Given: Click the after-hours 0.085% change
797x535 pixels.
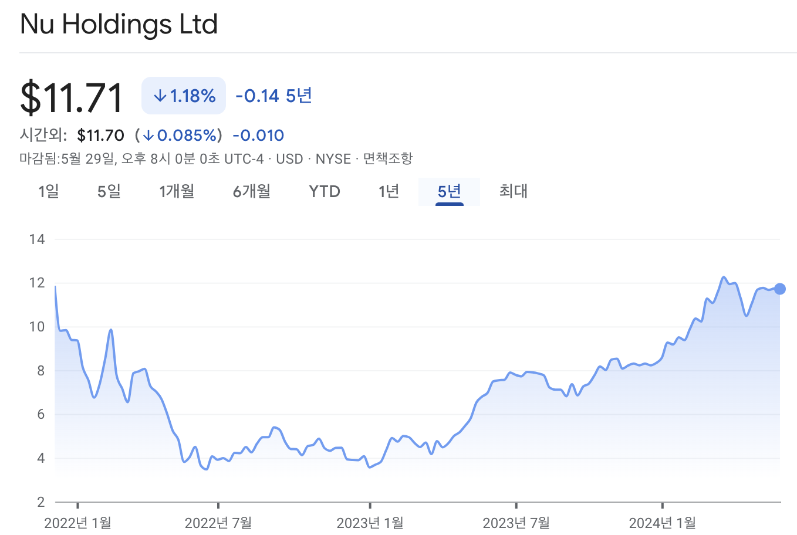Looking at the screenshot, I should pos(179,136).
